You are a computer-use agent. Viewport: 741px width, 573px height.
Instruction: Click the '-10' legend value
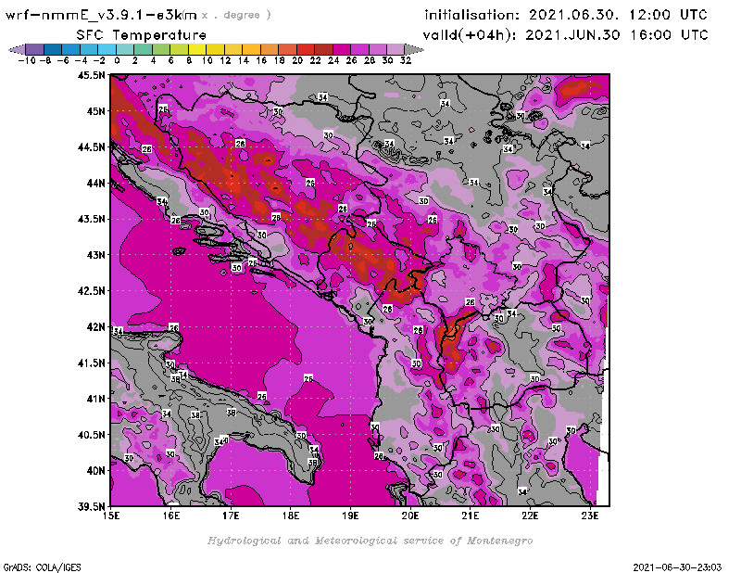27,61
